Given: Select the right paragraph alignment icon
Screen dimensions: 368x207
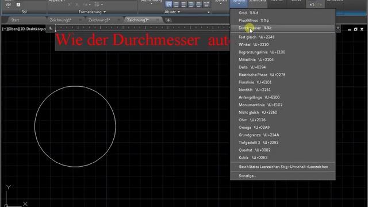Looking at the screenshot, I should [191, 4].
